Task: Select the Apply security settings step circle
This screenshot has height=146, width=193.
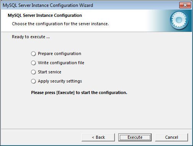Action: (x=33, y=81)
